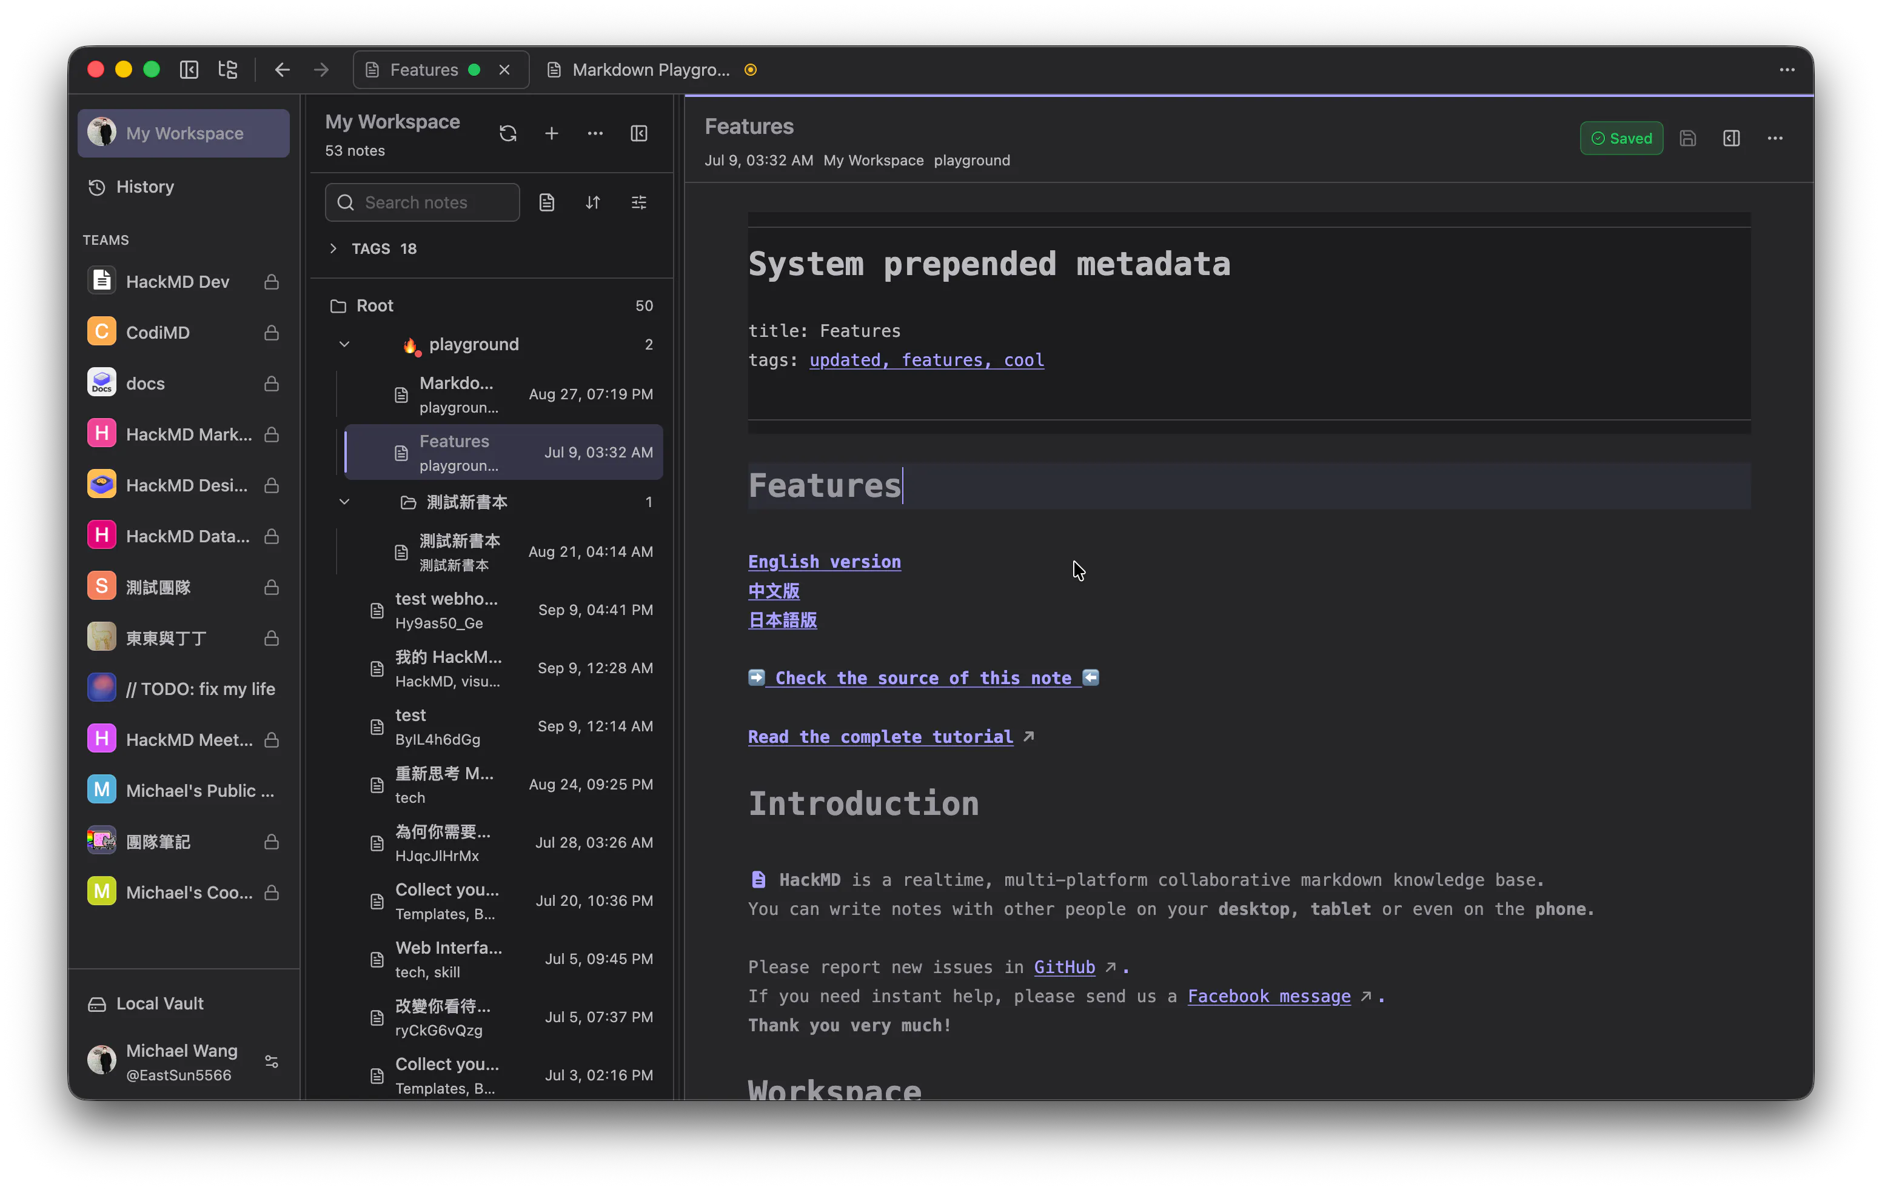
Task: Click the Michael Wang profile avatar
Action: tap(102, 1060)
